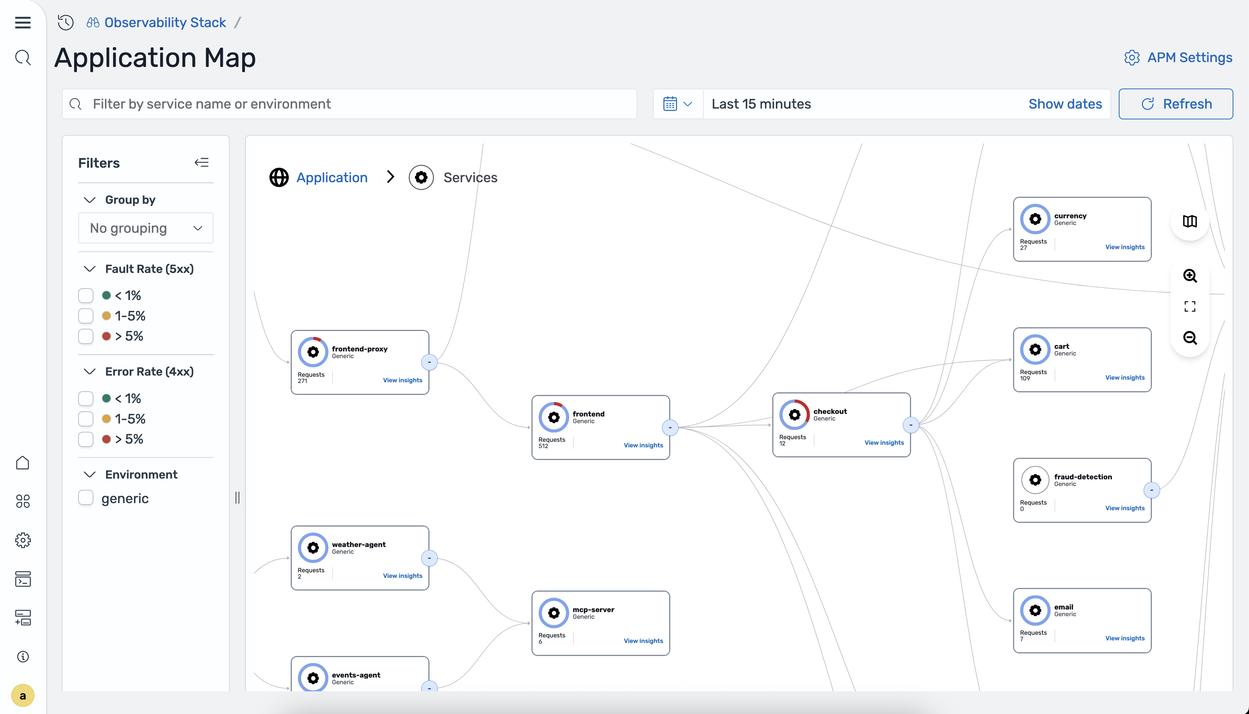This screenshot has width=1249, height=714.
Task: Collapse the Fault Rate (5xx) section
Action: (x=89, y=269)
